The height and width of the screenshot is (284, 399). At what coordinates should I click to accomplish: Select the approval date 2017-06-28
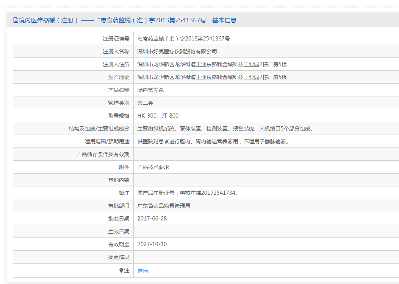[152, 219]
